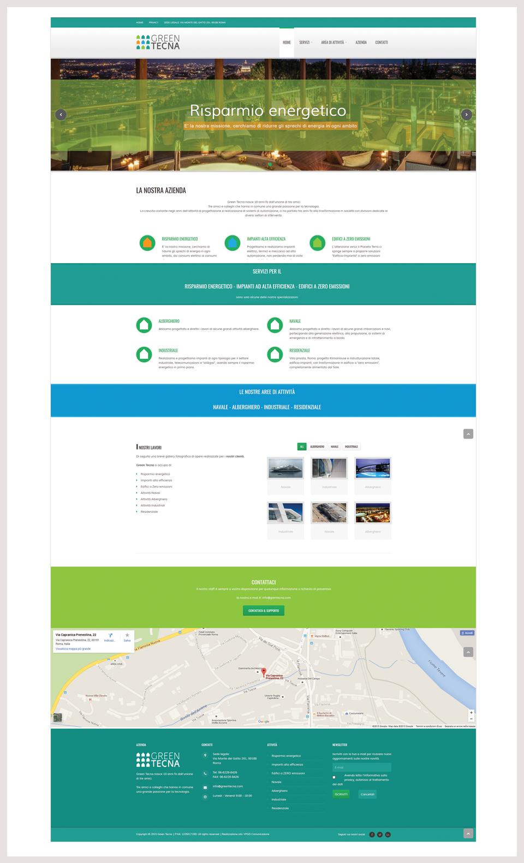524x863 pixels.
Task: Click Risparmio Energetico orange house icon
Action: point(147,243)
